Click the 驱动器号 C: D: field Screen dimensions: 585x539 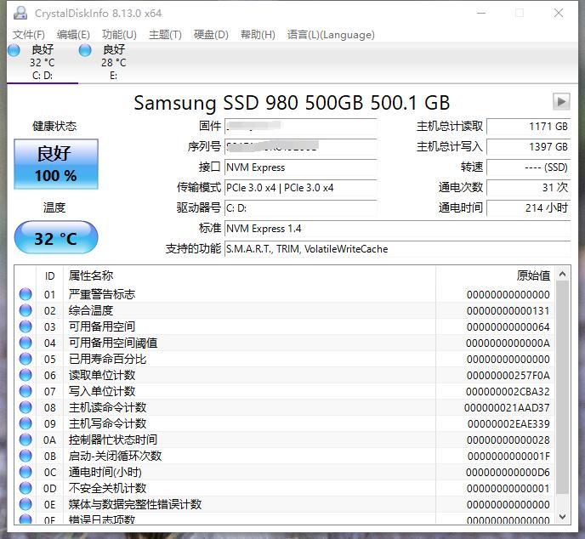[301, 208]
